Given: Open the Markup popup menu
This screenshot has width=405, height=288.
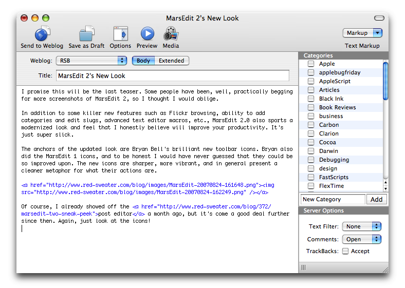Looking at the screenshot, I should (x=362, y=33).
